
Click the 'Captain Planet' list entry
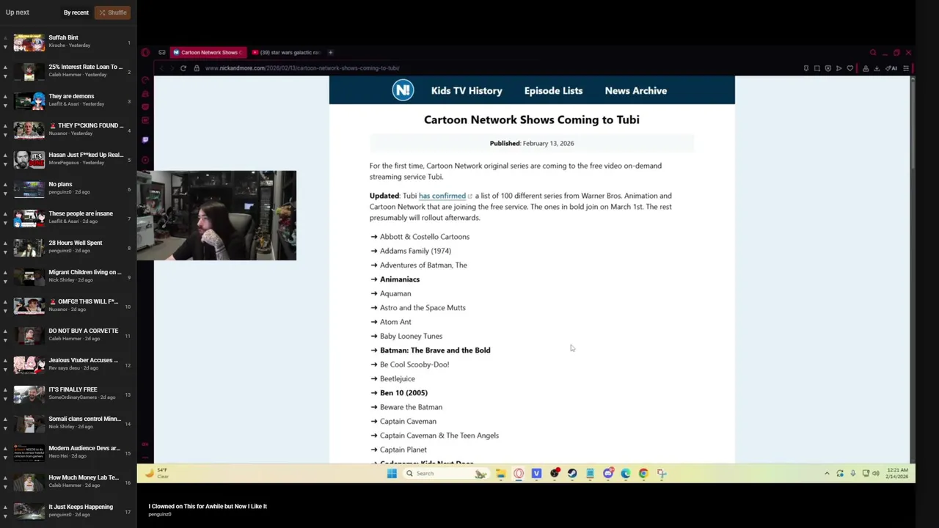(x=403, y=450)
